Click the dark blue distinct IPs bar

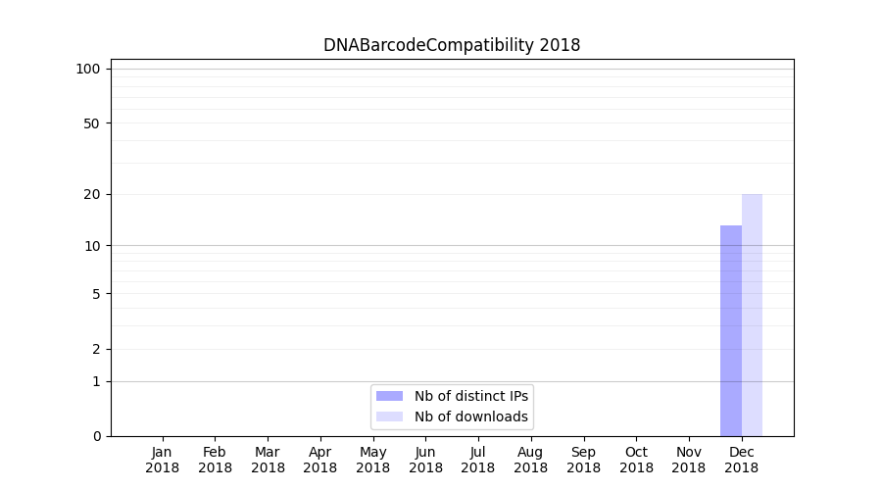[x=730, y=331]
